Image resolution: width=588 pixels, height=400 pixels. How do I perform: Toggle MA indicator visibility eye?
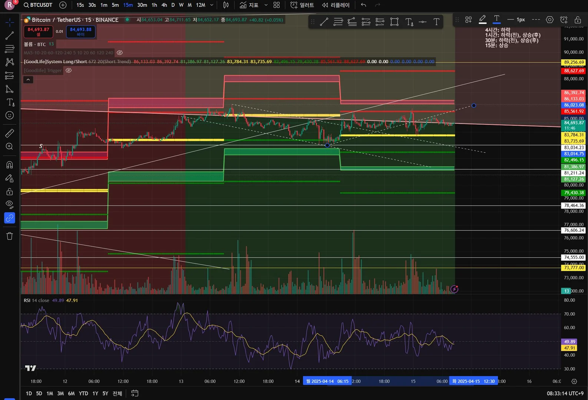tap(120, 53)
